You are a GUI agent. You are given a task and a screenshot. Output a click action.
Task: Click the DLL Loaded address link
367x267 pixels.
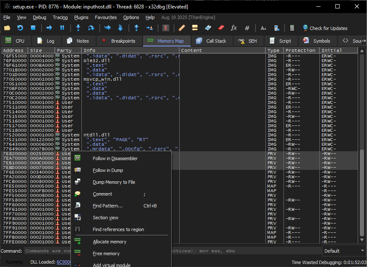click(x=63, y=262)
